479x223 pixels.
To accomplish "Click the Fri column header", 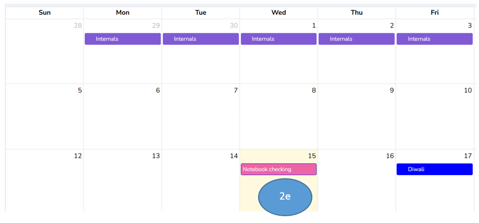I will tap(435, 13).
